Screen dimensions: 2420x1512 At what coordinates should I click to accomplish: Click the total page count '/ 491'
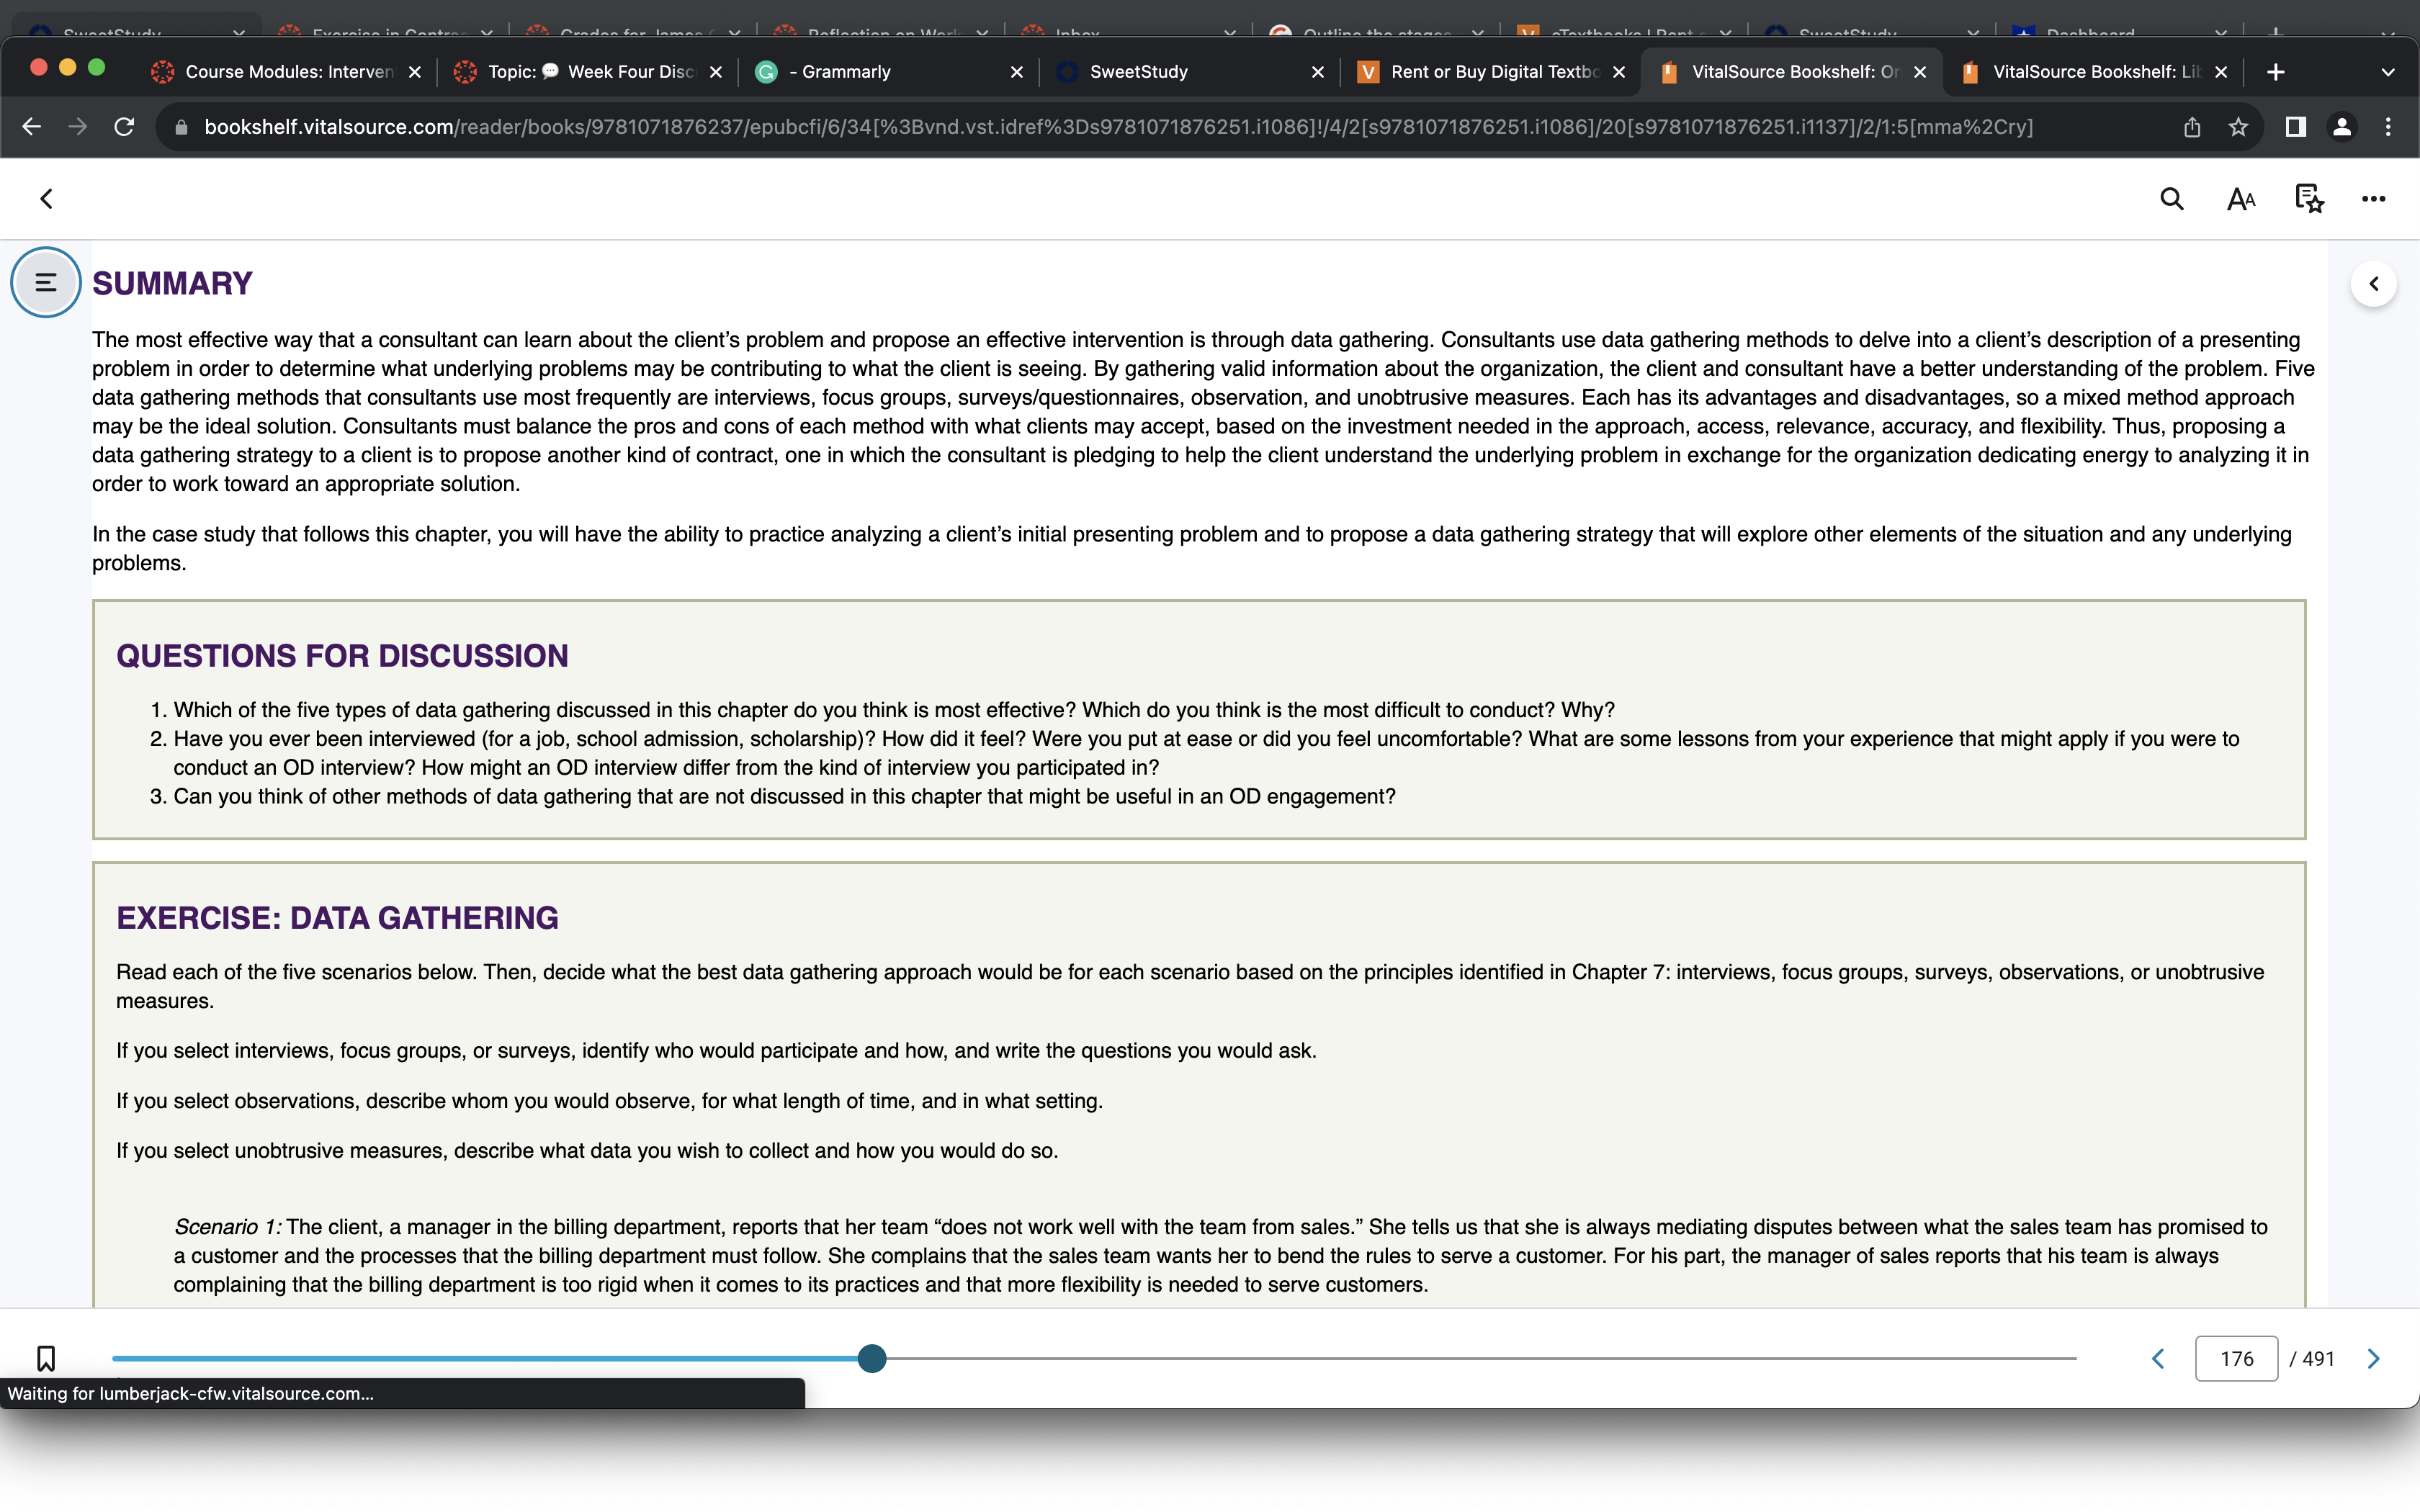point(2312,1359)
